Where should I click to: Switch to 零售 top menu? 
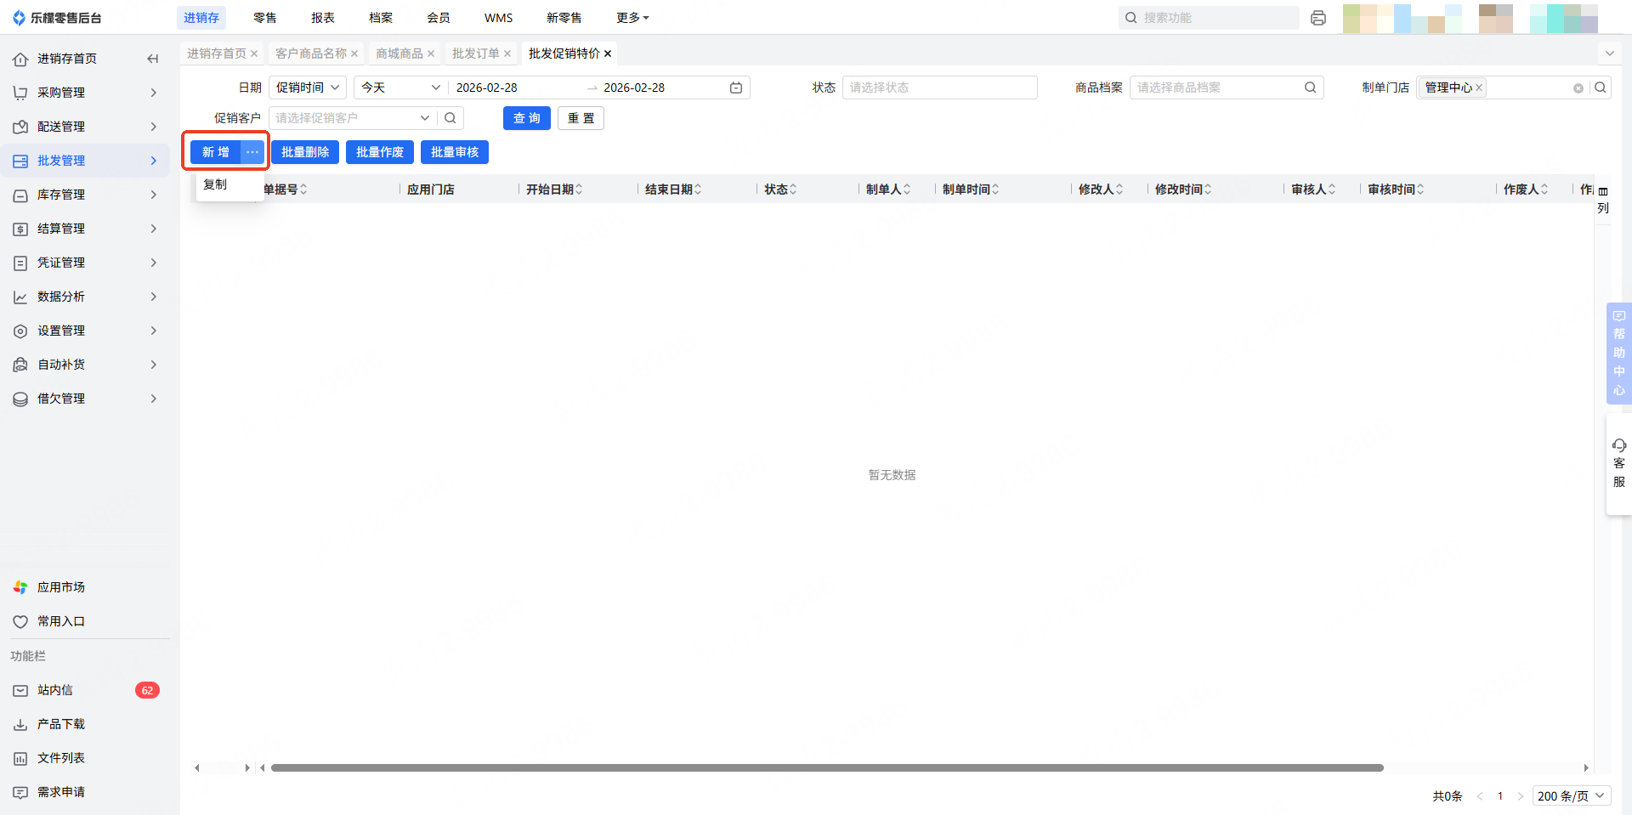[x=265, y=18]
